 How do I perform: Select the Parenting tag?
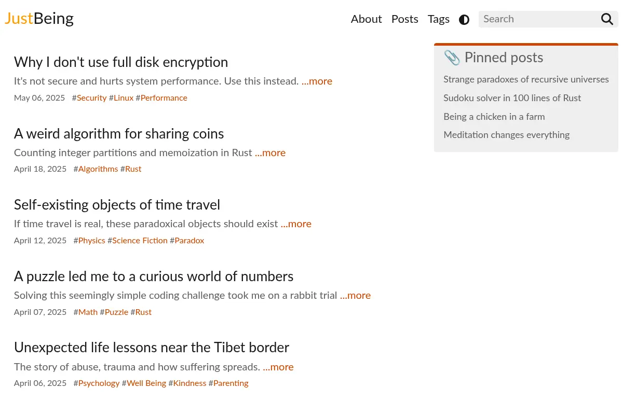(x=231, y=383)
